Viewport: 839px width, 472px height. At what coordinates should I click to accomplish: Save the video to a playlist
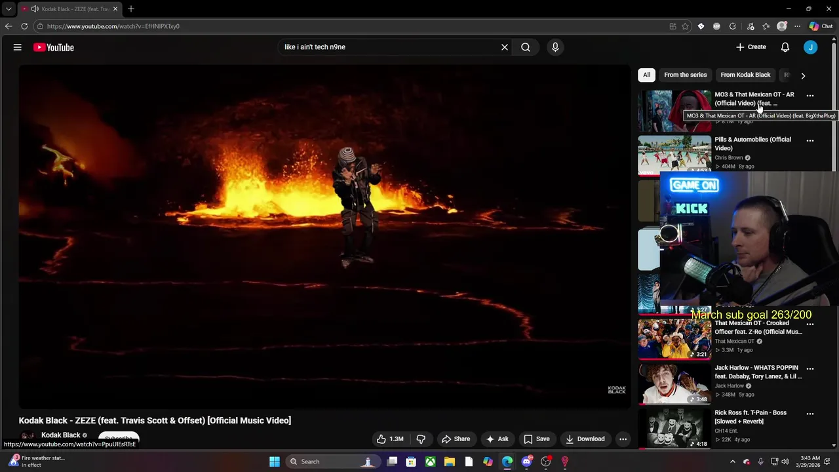click(537, 439)
